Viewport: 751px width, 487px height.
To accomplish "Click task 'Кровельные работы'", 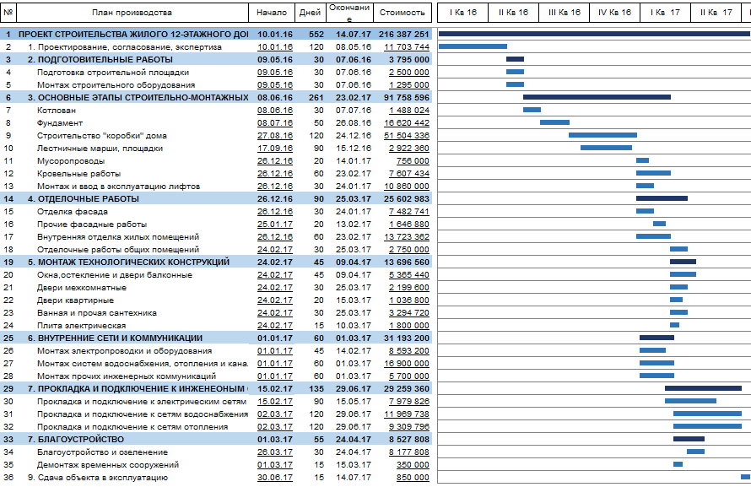I will [79, 174].
